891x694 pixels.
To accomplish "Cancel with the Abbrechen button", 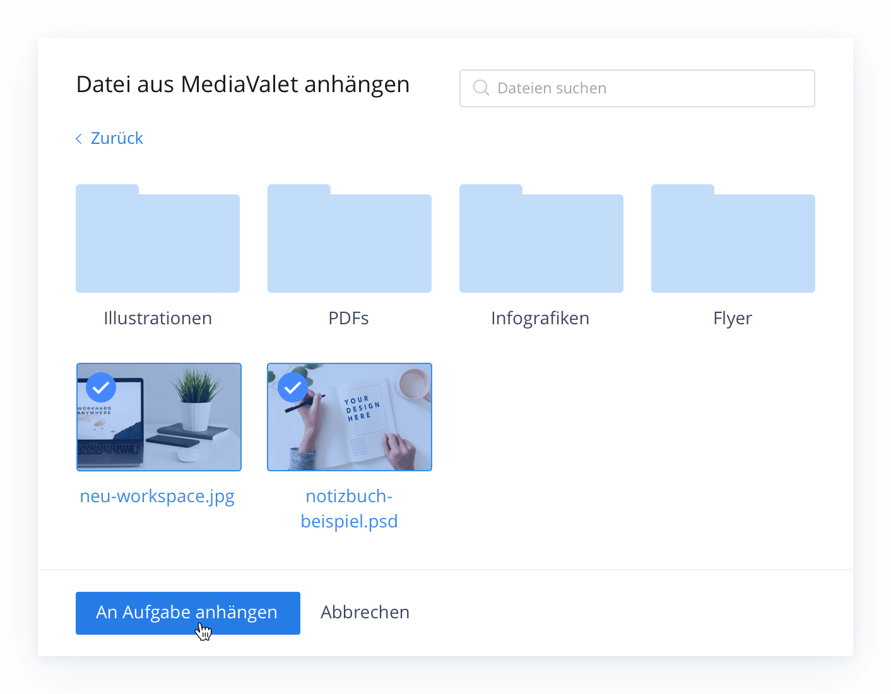I will [x=365, y=613].
